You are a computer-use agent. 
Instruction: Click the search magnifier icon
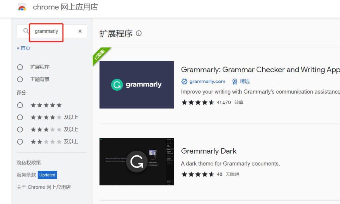tap(26, 31)
